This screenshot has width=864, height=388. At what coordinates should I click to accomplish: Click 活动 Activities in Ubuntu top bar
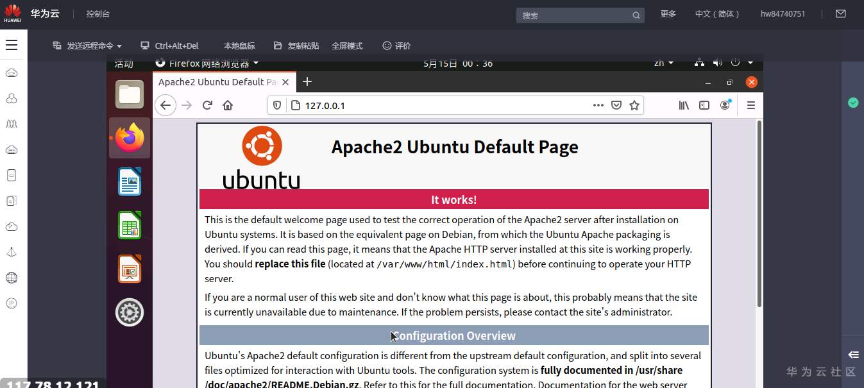(124, 63)
